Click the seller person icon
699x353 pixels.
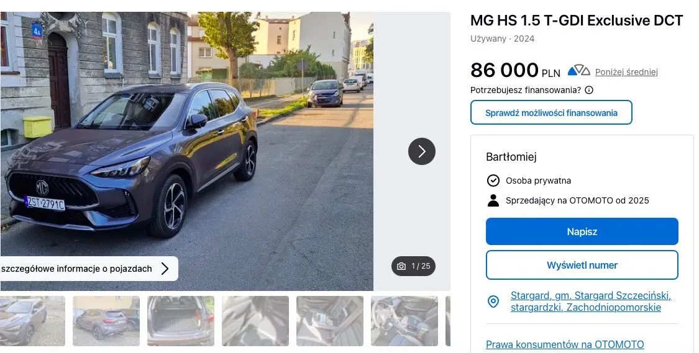[493, 200]
